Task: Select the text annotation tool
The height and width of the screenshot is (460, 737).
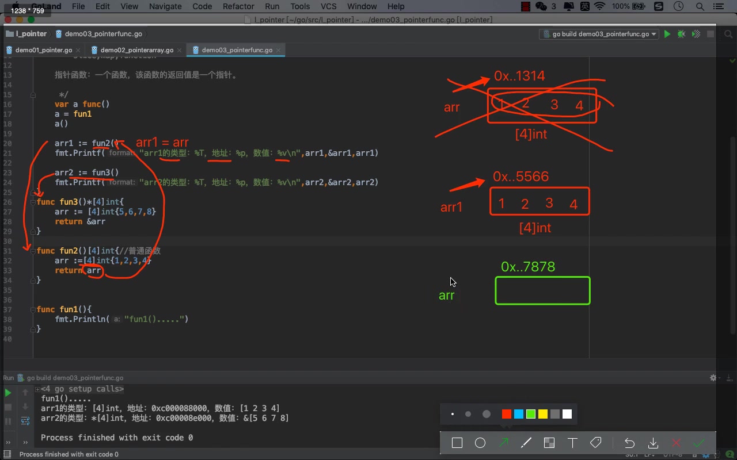Action: (x=572, y=443)
